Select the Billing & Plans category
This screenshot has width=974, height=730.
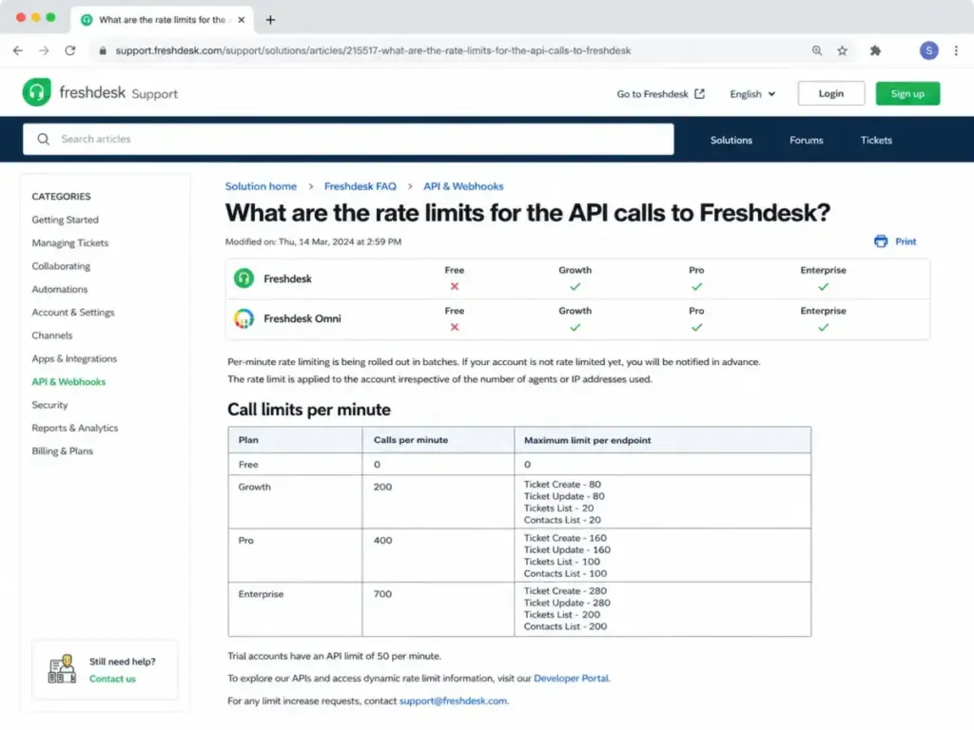pos(62,451)
